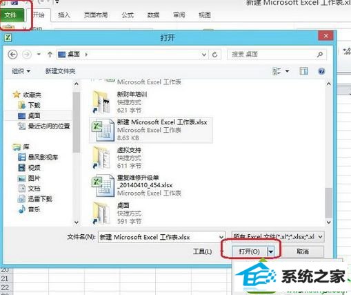Switch to the 数据 ribbon tab
This screenshot has width=351, height=295.
(153, 15)
